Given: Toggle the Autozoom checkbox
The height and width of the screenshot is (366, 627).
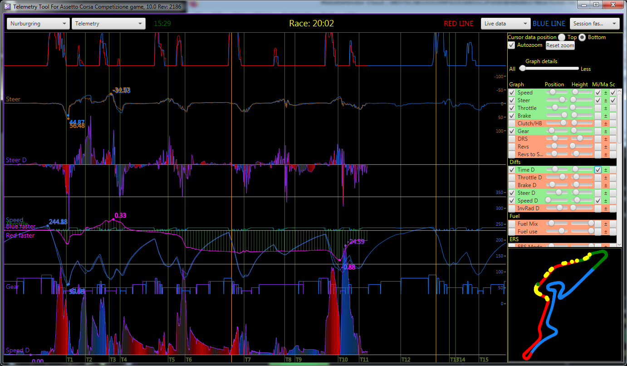Looking at the screenshot, I should [511, 45].
